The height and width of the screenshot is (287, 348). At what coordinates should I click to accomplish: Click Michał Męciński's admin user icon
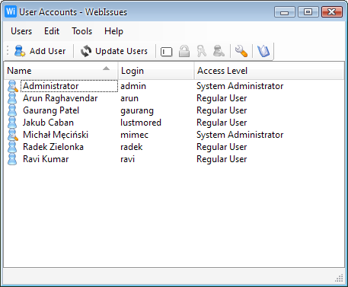tap(12, 135)
